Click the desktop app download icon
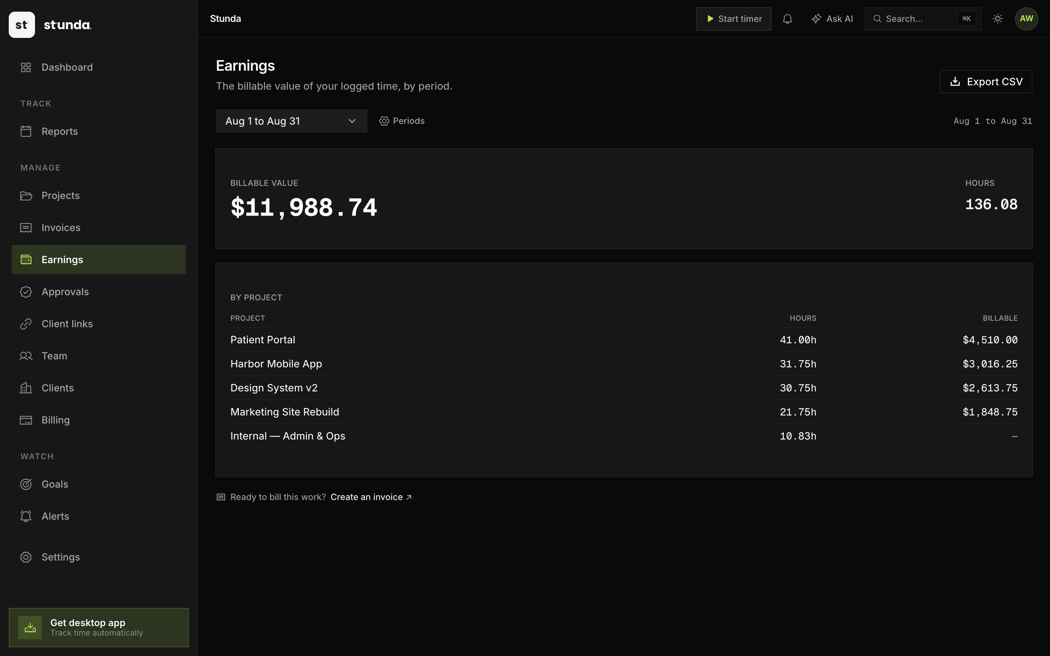This screenshot has height=656, width=1050. point(30,627)
